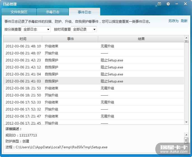Select the row at 2012-03-06 21:48:10
Image resolution: width=192 pixels, height=157 pixels.
[x=94, y=46]
